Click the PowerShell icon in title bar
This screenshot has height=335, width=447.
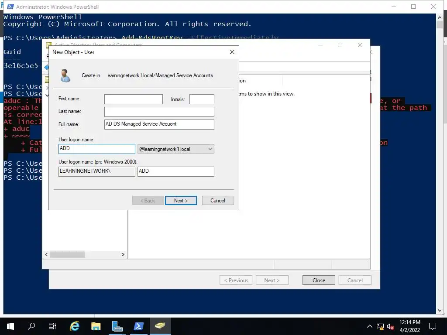[10, 6]
